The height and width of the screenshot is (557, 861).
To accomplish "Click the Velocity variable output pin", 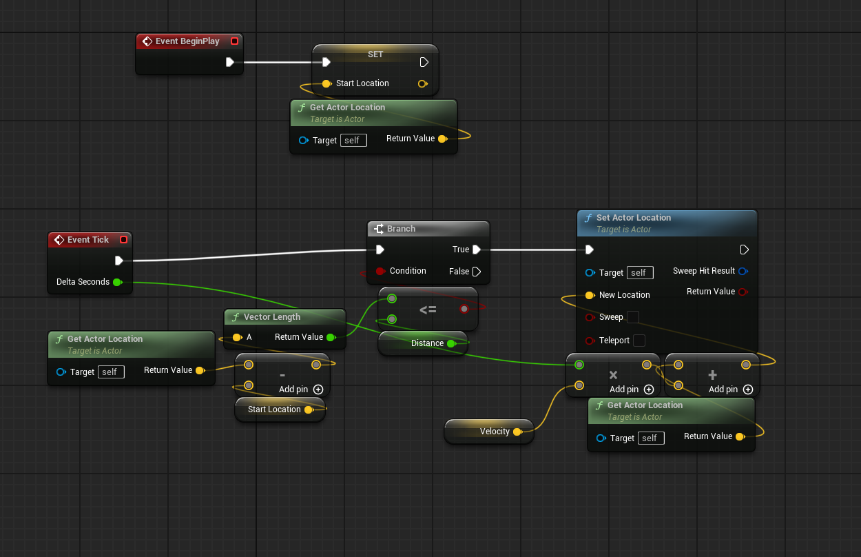I will coord(517,432).
